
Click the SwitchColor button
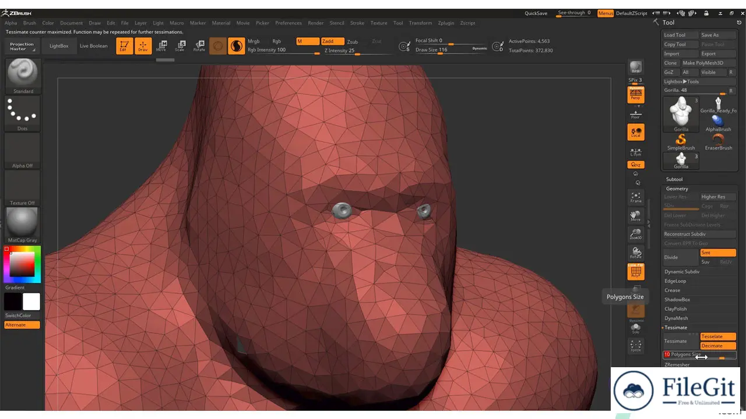pos(18,315)
